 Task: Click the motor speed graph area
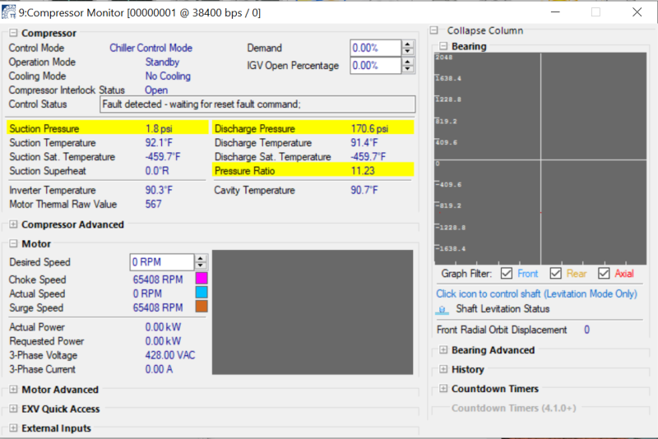[313, 312]
